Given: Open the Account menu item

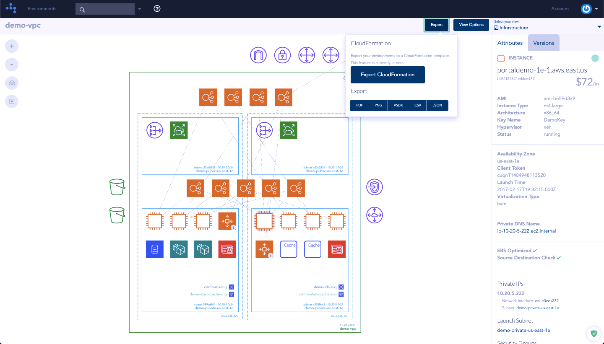Looking at the screenshot, I should [560, 9].
